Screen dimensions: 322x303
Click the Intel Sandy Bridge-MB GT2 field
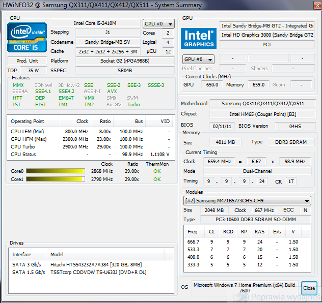(x=267, y=25)
